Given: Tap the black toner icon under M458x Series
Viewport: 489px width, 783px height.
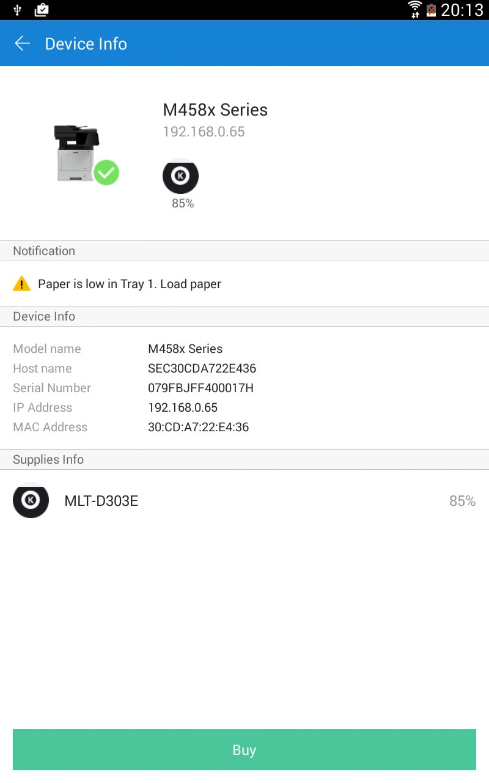Looking at the screenshot, I should [180, 177].
